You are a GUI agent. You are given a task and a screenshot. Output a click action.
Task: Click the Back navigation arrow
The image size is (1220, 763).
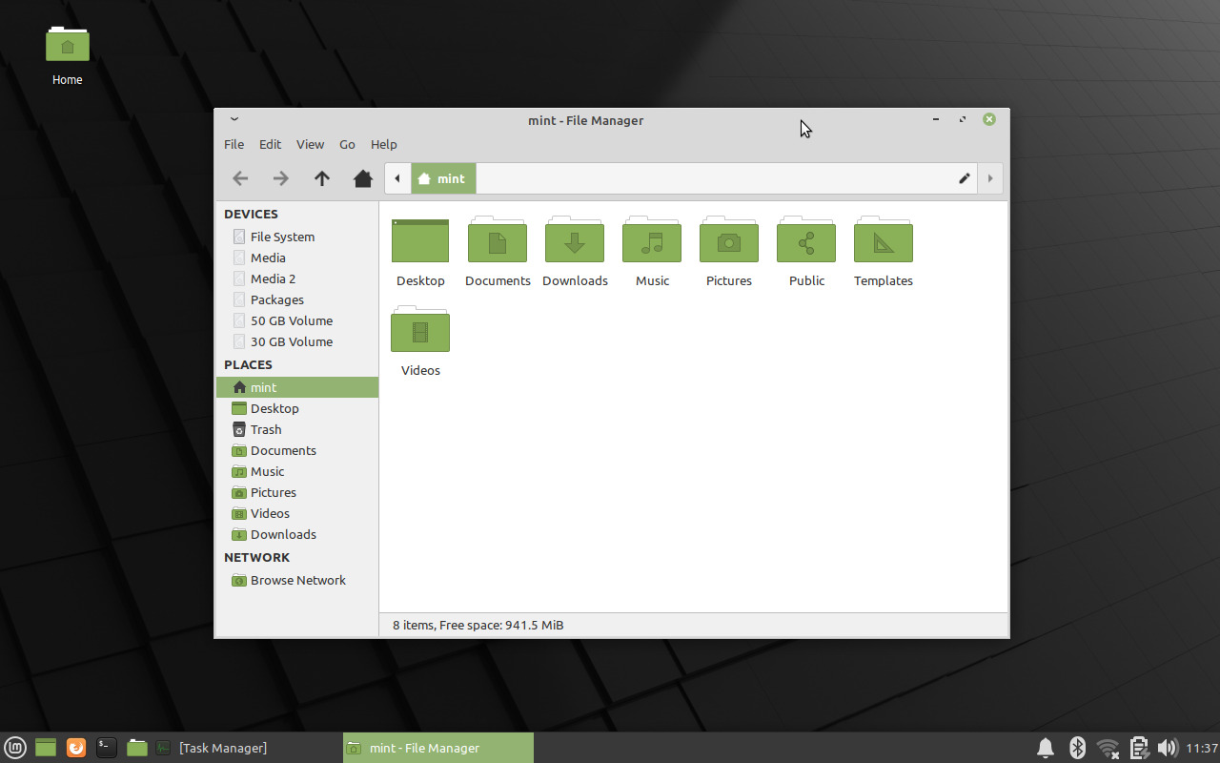point(240,178)
